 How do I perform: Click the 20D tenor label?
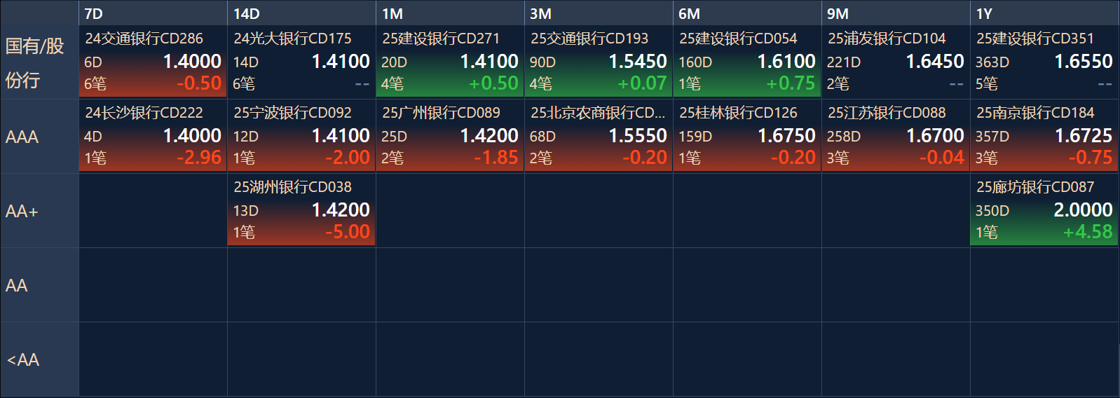pos(395,62)
